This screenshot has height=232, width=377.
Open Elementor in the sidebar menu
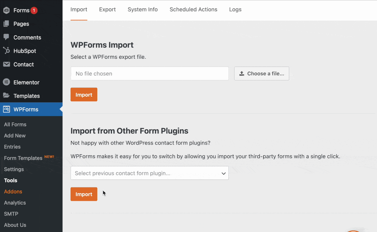tap(26, 82)
